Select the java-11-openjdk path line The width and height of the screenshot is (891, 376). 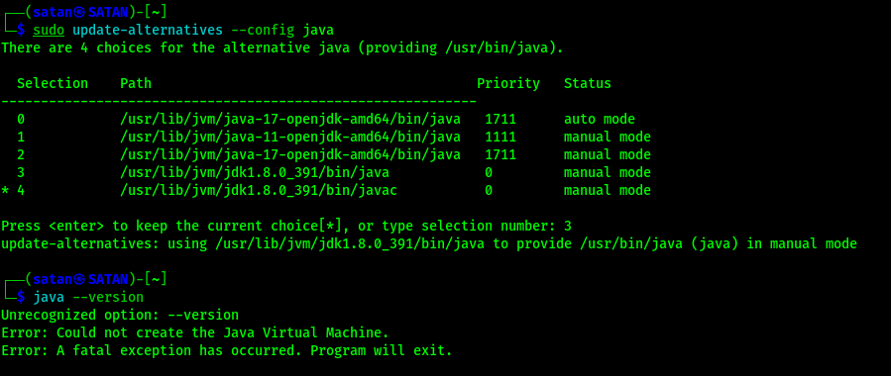click(x=289, y=138)
